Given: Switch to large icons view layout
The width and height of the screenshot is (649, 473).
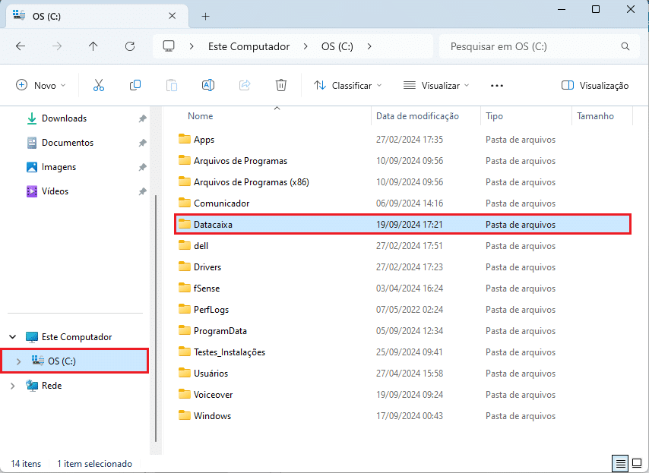Looking at the screenshot, I should [637, 463].
